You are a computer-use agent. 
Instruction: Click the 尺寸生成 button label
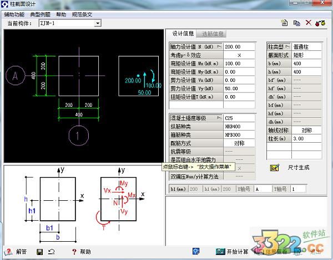299,168
